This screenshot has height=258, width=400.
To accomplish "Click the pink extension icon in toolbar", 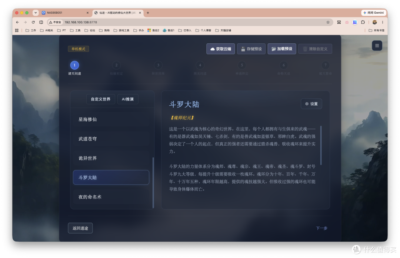I will tap(347, 22).
